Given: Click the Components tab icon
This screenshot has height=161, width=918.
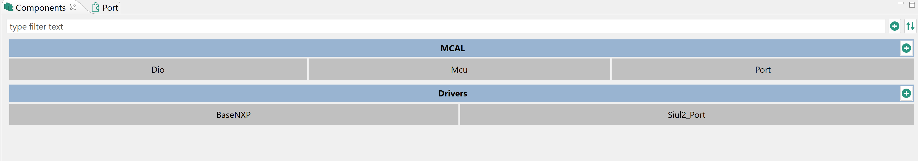Looking at the screenshot, I should tap(8, 7).
